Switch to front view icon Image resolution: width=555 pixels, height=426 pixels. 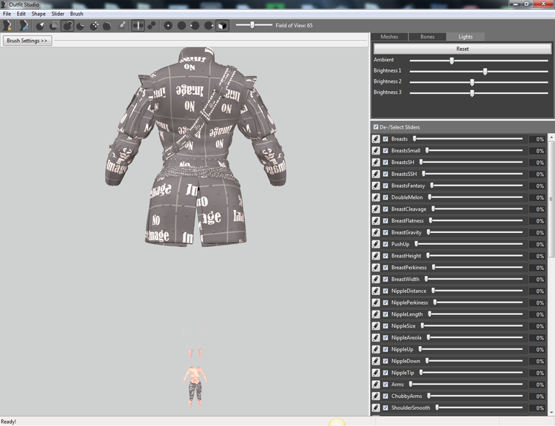(x=168, y=25)
